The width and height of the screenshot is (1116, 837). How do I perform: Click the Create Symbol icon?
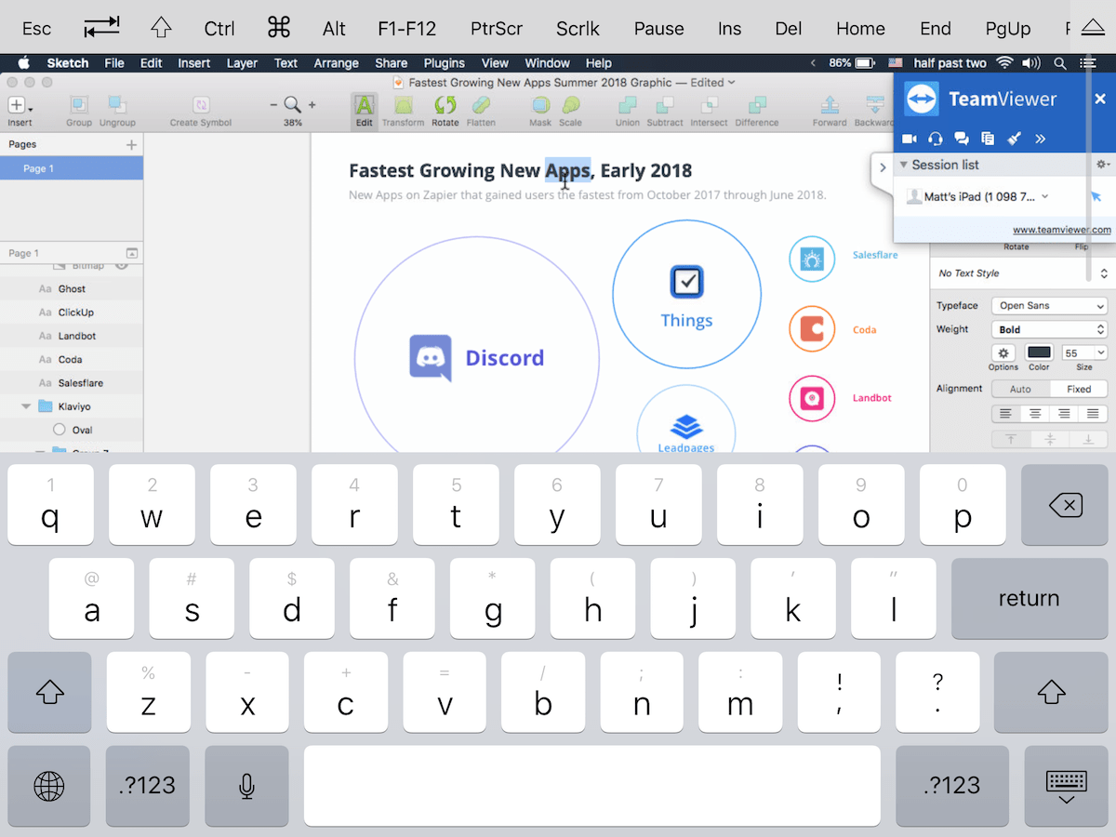click(201, 110)
